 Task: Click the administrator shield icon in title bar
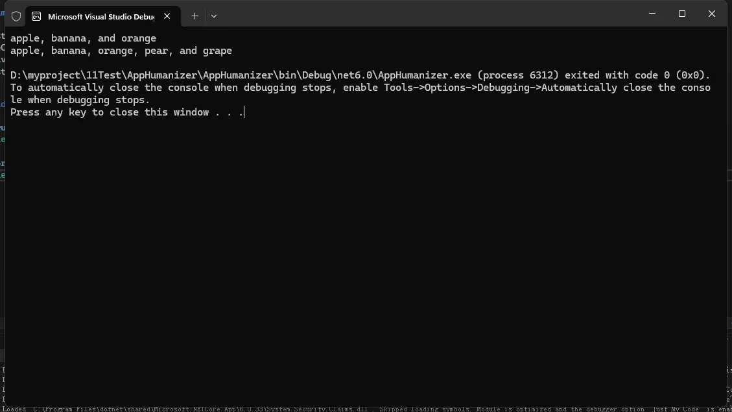tap(16, 16)
